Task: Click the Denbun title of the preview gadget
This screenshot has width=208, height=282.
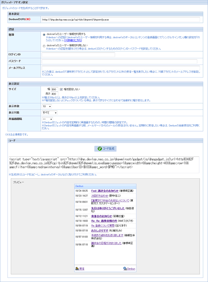Action: pos(79,186)
